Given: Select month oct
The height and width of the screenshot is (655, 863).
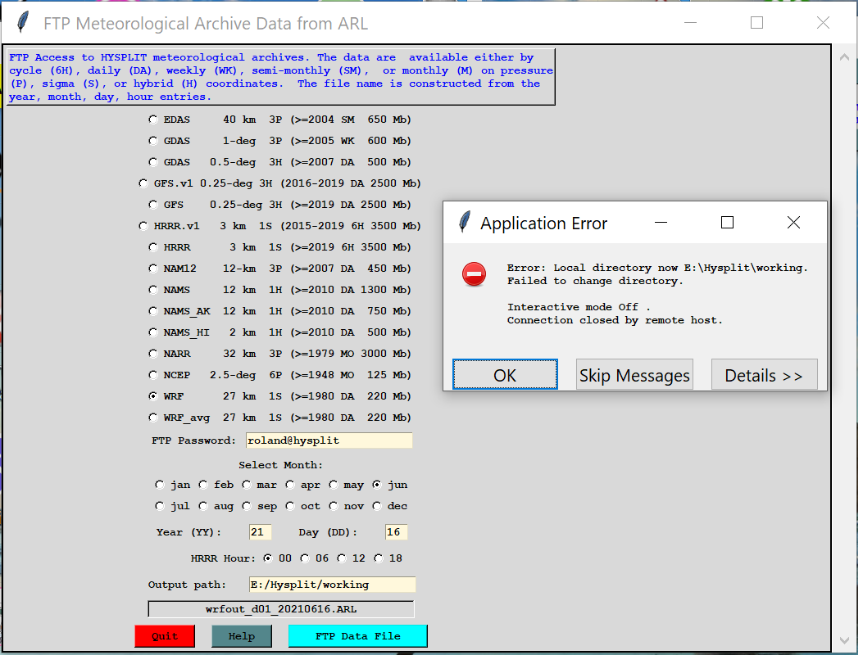Looking at the screenshot, I should pos(290,506).
